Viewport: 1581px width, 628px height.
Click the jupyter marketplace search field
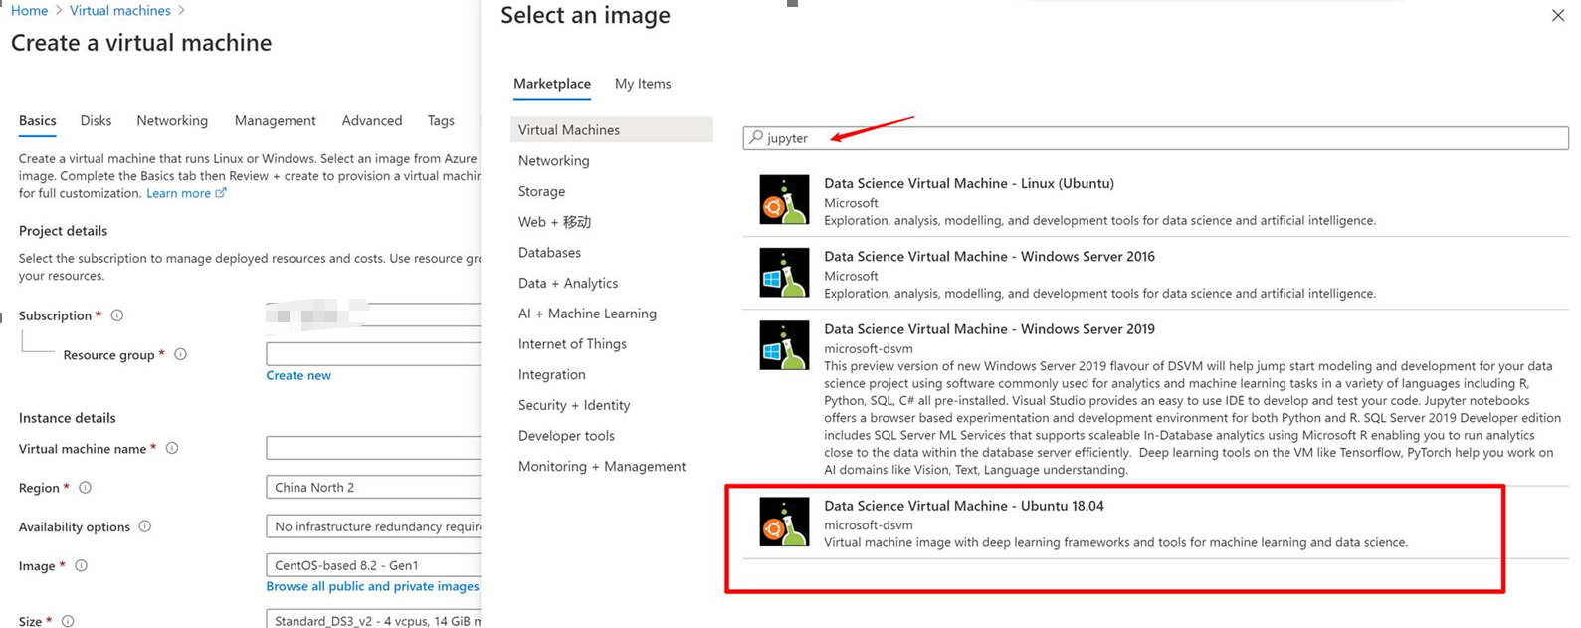click(x=1154, y=138)
